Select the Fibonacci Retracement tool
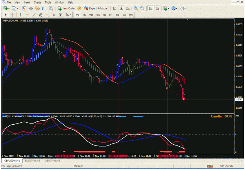245x169 pixels. [x=47, y=15]
